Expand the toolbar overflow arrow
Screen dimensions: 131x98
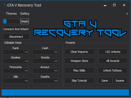(127, 14)
